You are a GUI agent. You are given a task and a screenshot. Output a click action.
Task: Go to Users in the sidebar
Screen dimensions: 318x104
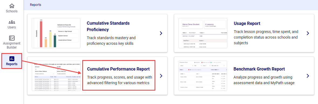12,27
